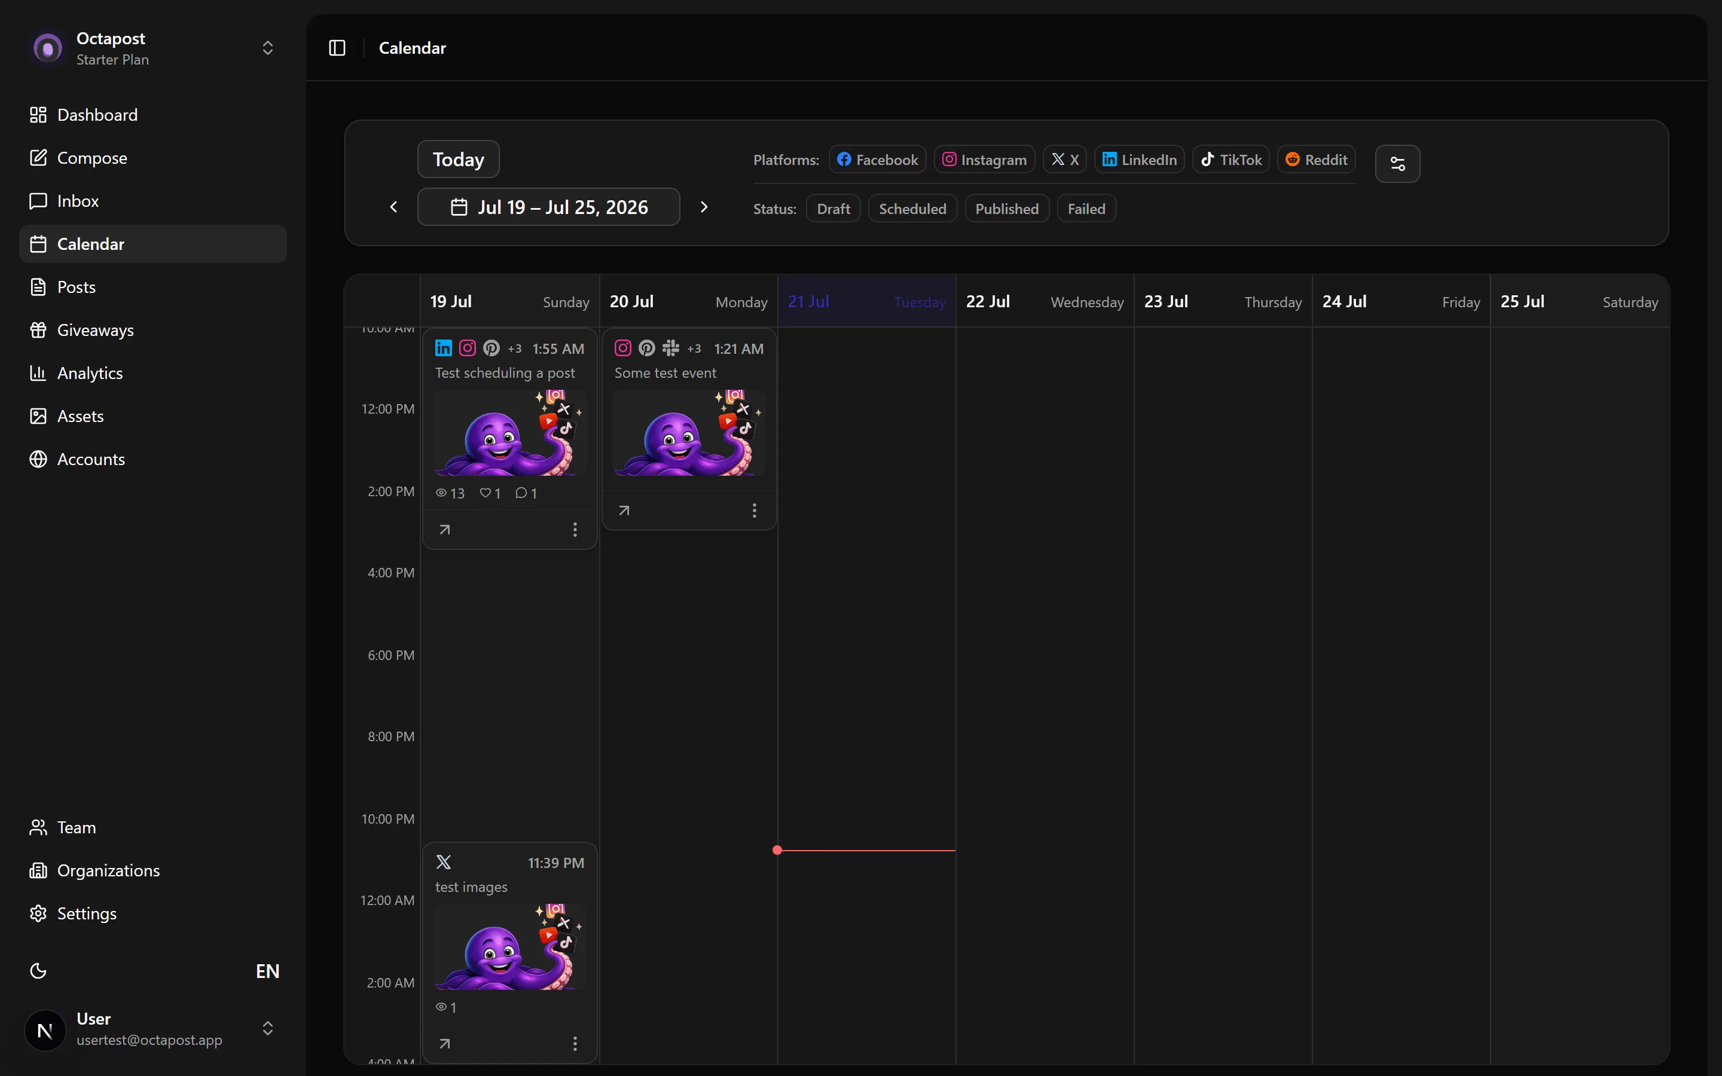Click Pinterest icon on 1:55 AM post
Image resolution: width=1722 pixels, height=1076 pixels.
click(491, 348)
